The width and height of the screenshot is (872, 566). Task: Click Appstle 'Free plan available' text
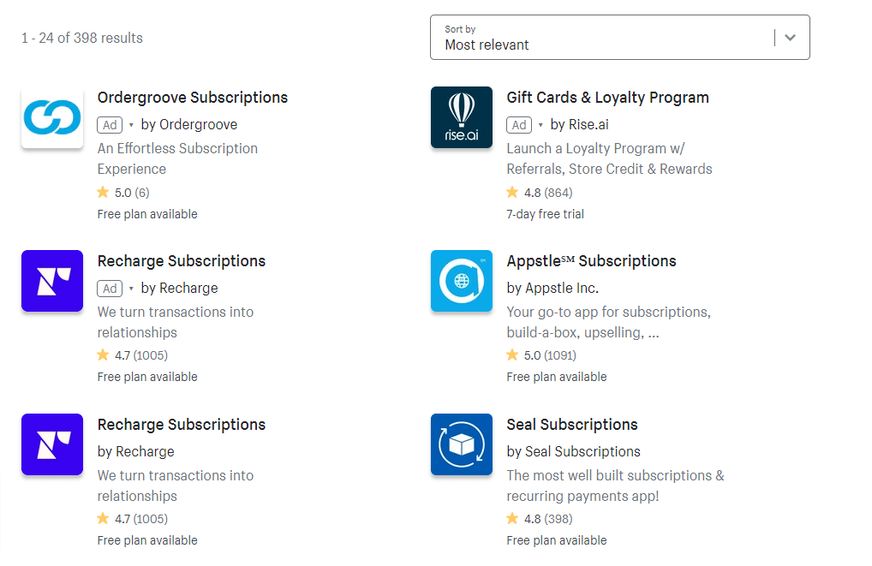(557, 377)
